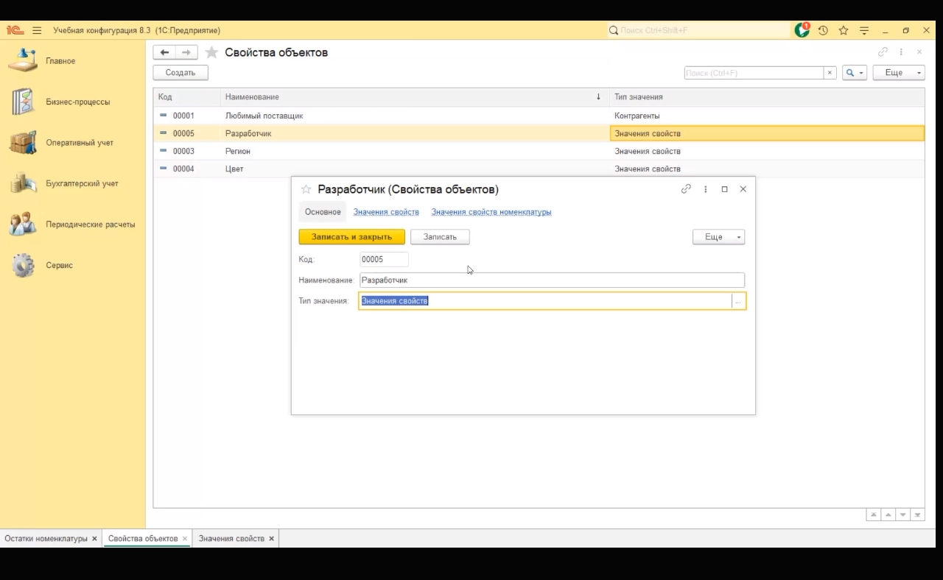Expand the list Еще dropdown menu
943x580 pixels.
[x=898, y=73]
